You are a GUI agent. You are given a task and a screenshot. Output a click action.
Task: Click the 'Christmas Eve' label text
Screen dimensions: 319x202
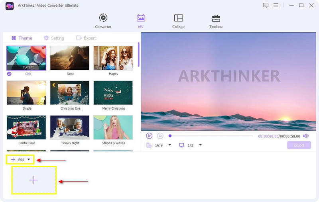coord(71,108)
